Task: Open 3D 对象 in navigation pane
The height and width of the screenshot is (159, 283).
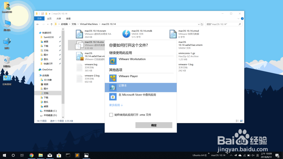Action: pyautogui.click(x=48, y=80)
